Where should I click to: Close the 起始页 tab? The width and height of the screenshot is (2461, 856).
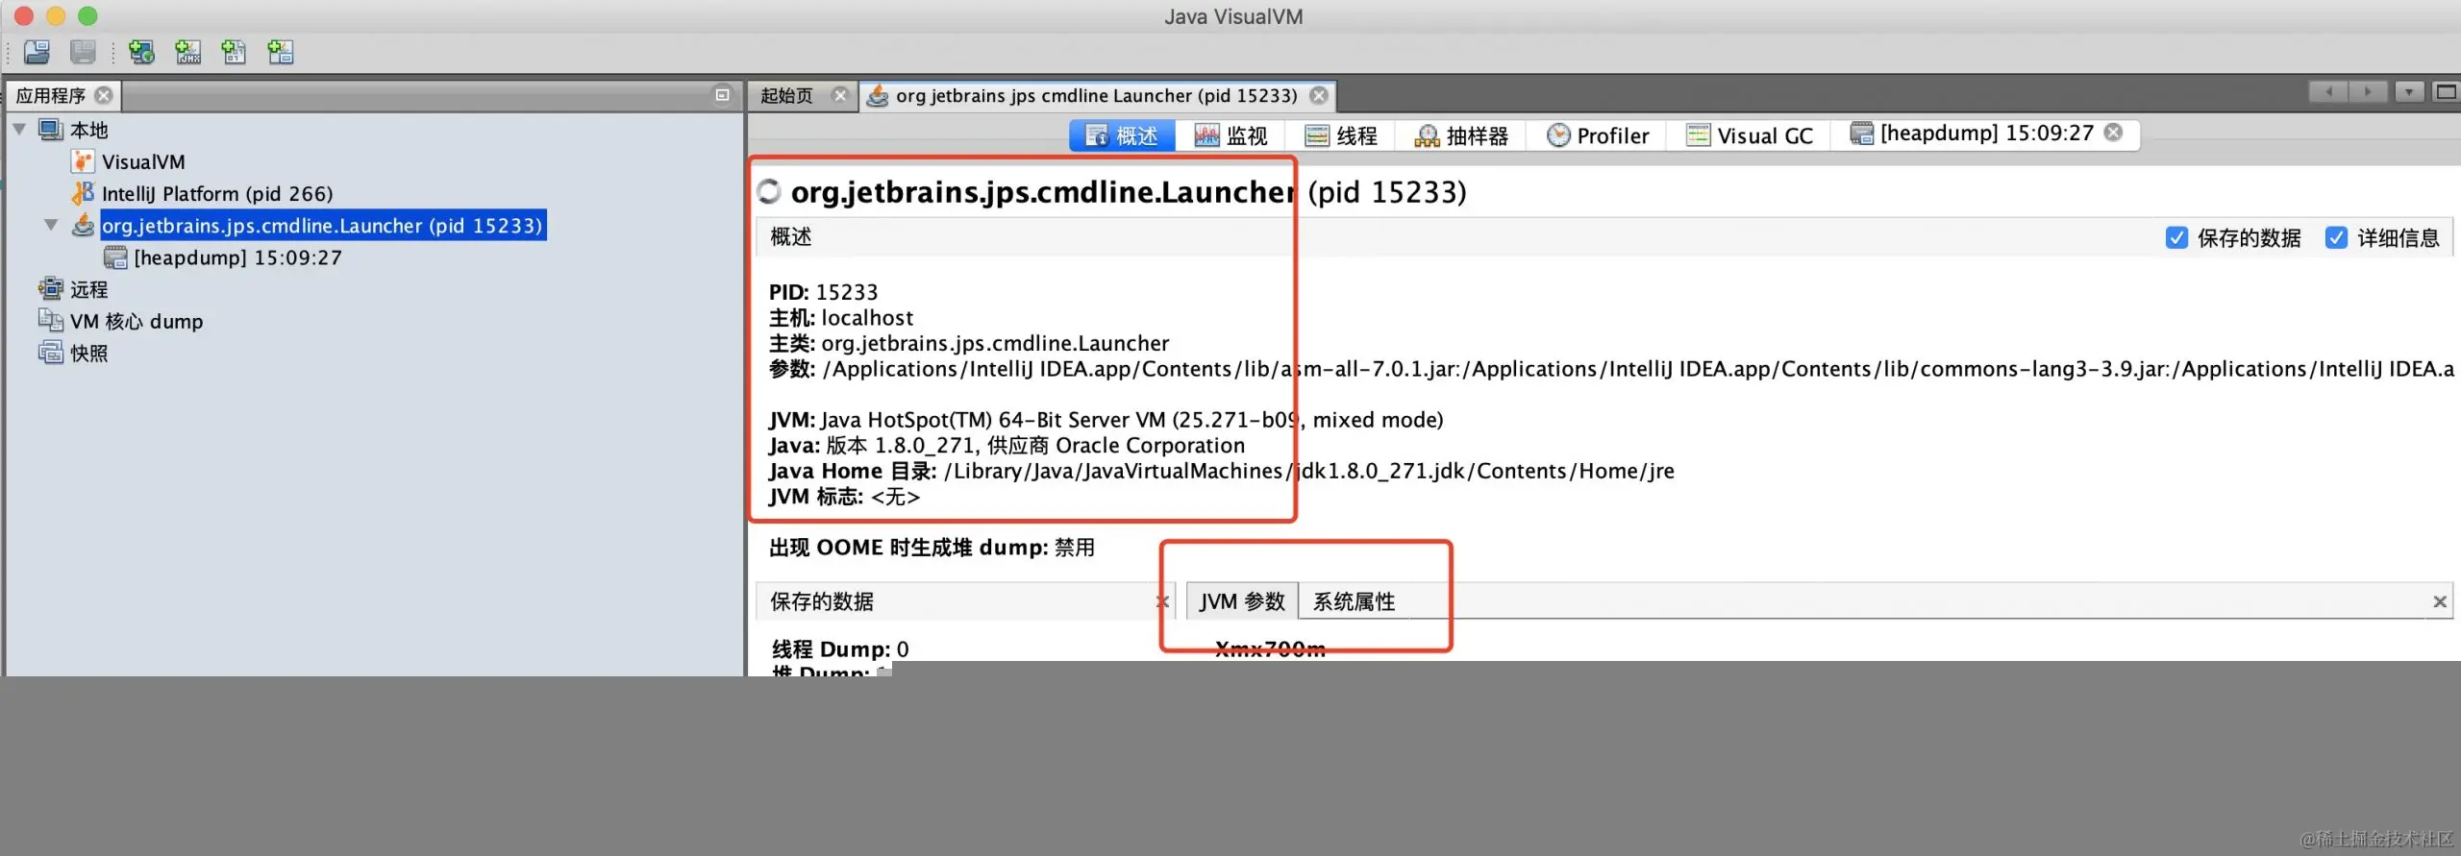[x=840, y=95]
